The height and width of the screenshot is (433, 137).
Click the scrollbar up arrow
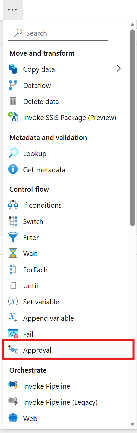tap(133, 25)
